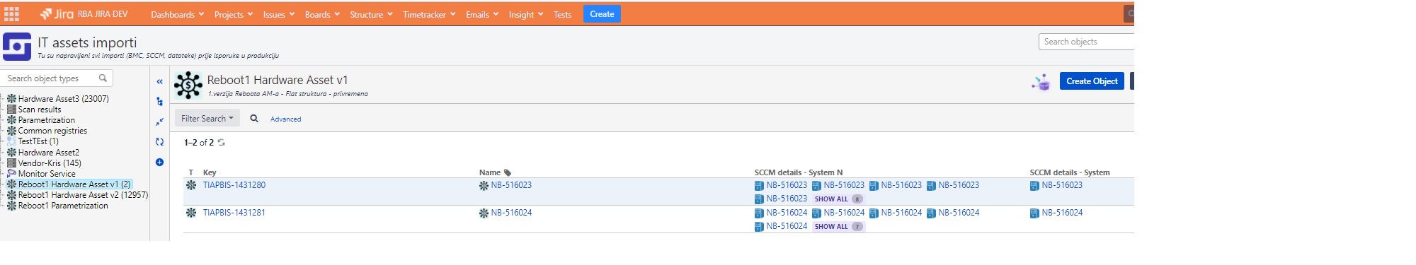1416x265 pixels.
Task: Select Reboot1 Hardware Asset v2 (12957)
Action: 83,195
